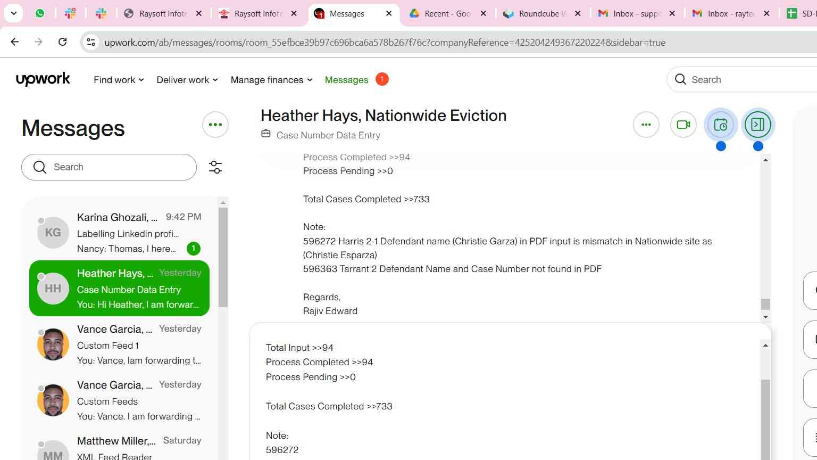This screenshot has width=817, height=460.
Task: Click compose box scrollbar thumb
Action: (765, 420)
